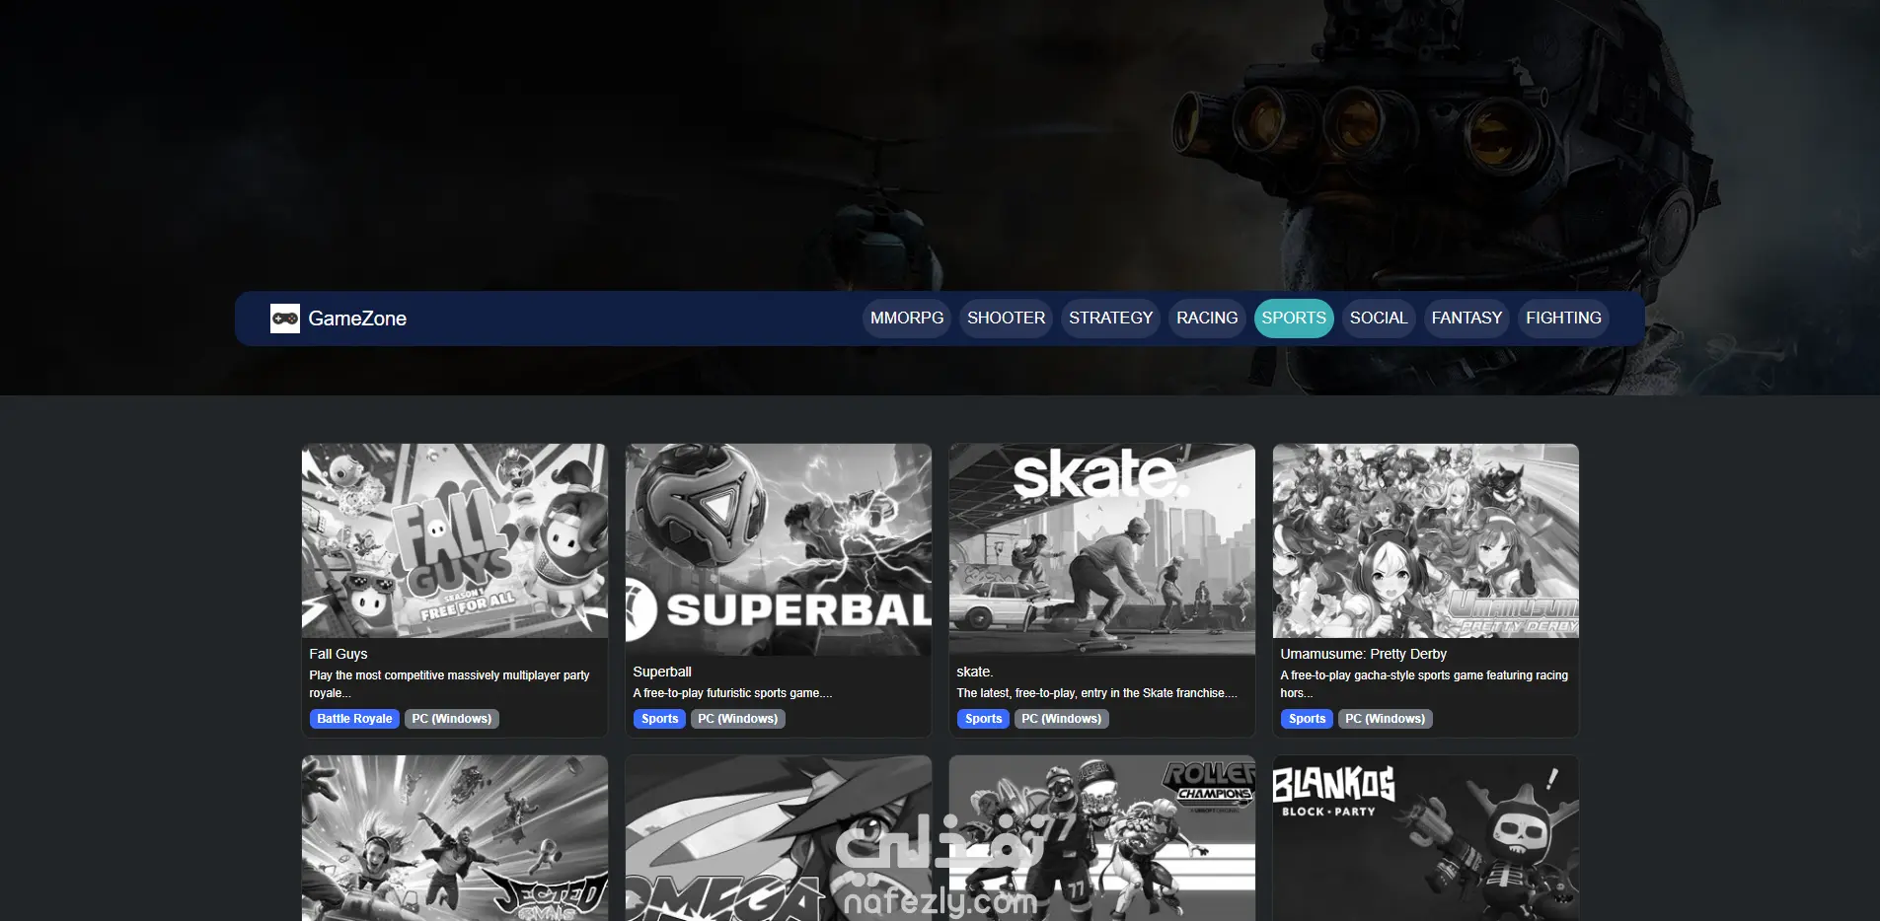Viewport: 1880px width, 921px height.
Task: Click the PC (Windows) badge on Superball
Action: pyautogui.click(x=738, y=719)
